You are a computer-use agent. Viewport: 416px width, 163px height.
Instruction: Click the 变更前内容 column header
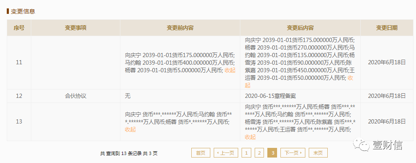pos(180,28)
